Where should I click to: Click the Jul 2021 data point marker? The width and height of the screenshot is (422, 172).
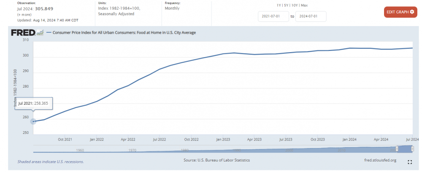(33, 121)
